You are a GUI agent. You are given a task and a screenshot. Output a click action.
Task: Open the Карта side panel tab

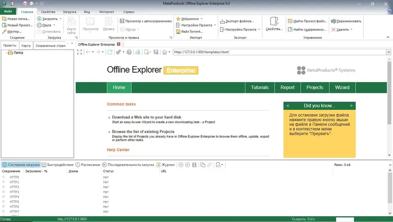[26, 46]
